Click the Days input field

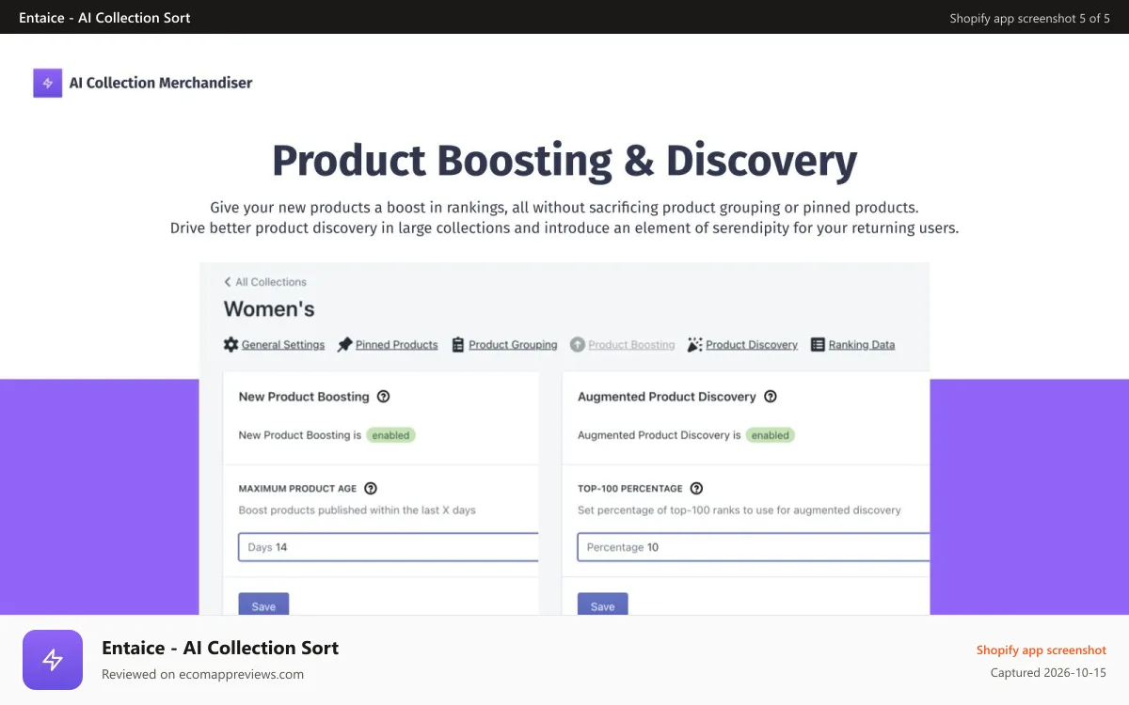click(x=389, y=547)
